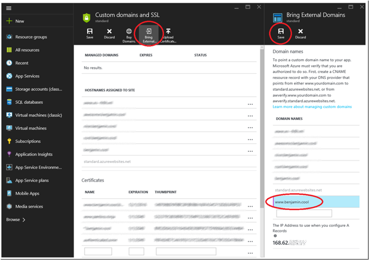Save in Bring External Domains blade
The width and height of the screenshot is (369, 260).
(x=281, y=34)
